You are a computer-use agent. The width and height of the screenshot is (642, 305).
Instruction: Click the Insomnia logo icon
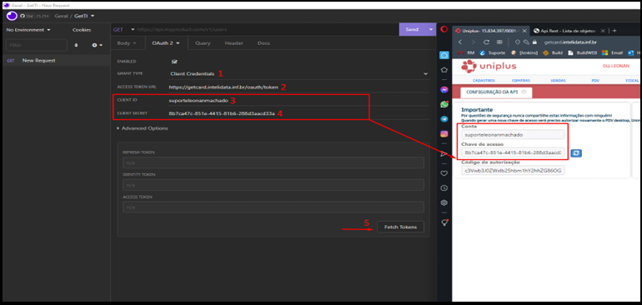tap(12, 16)
